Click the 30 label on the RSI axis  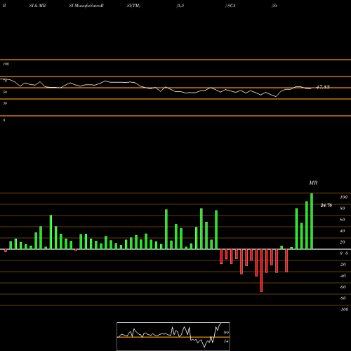tap(5, 103)
